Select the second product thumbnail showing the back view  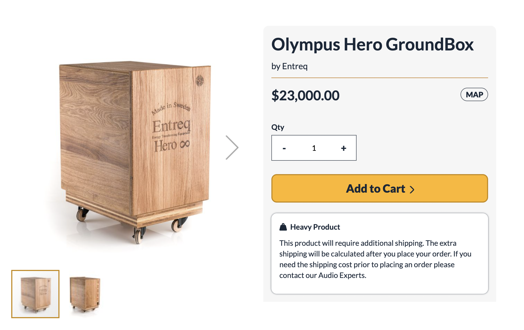(x=85, y=294)
